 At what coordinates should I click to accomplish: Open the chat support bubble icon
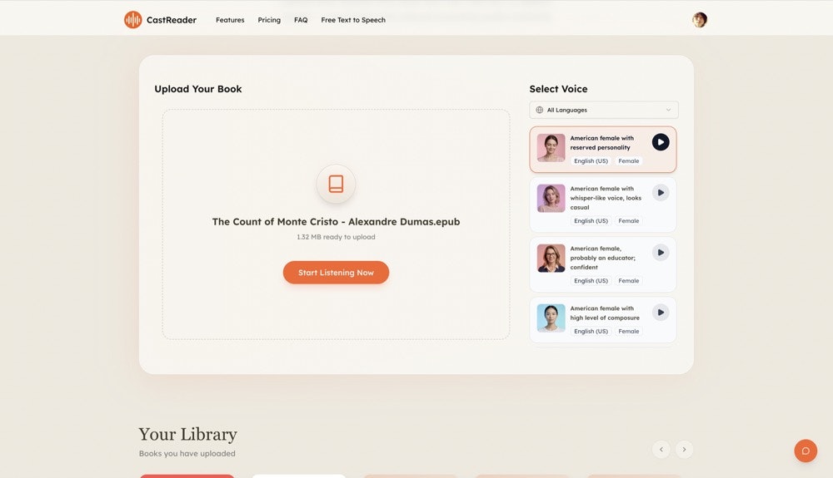click(806, 451)
